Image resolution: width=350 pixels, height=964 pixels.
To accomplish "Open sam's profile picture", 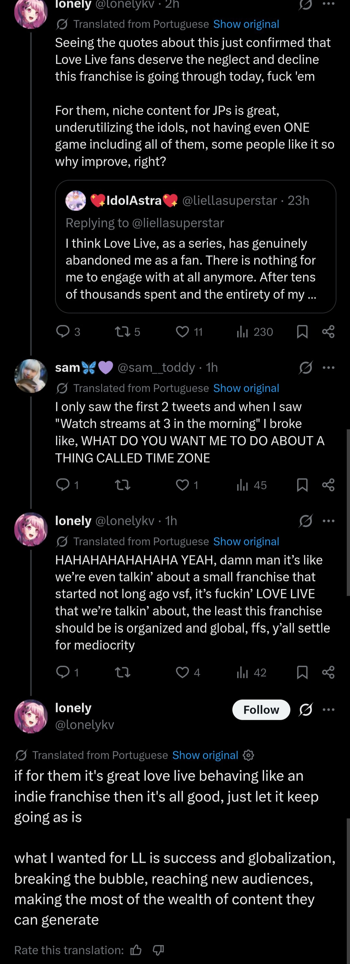I will tap(31, 376).
